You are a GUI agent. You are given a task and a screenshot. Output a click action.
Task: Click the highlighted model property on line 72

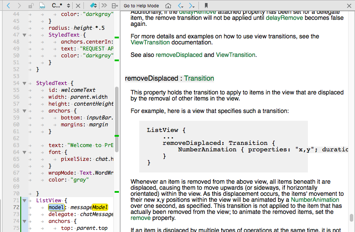pos(55,207)
